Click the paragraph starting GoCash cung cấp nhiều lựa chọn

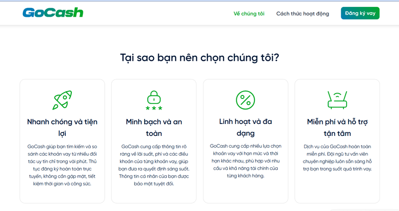click(245, 161)
